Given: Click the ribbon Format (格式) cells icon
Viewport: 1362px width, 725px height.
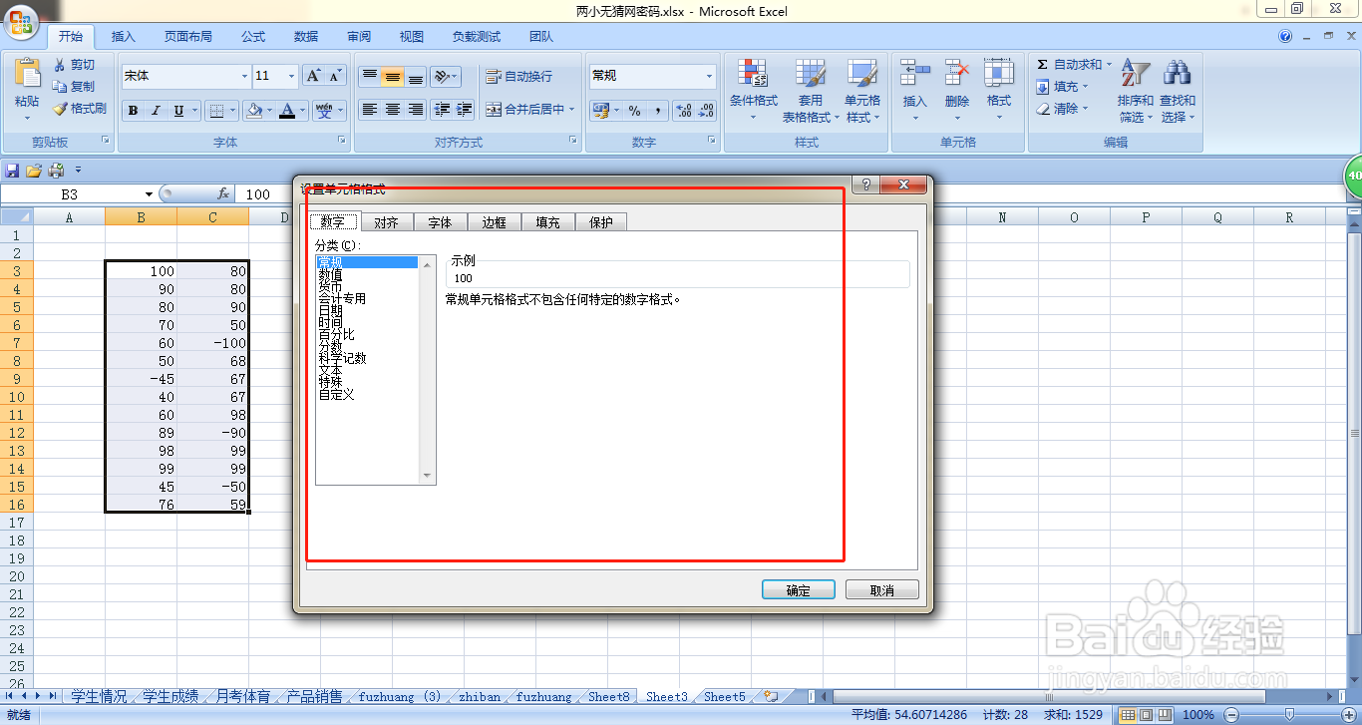Looking at the screenshot, I should click(x=998, y=74).
